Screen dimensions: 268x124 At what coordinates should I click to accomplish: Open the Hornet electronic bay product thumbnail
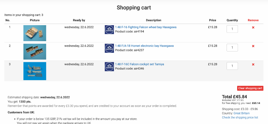pyautogui.click(x=35, y=51)
